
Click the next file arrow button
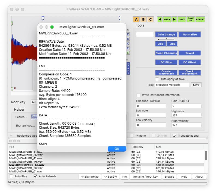click(x=174, y=19)
